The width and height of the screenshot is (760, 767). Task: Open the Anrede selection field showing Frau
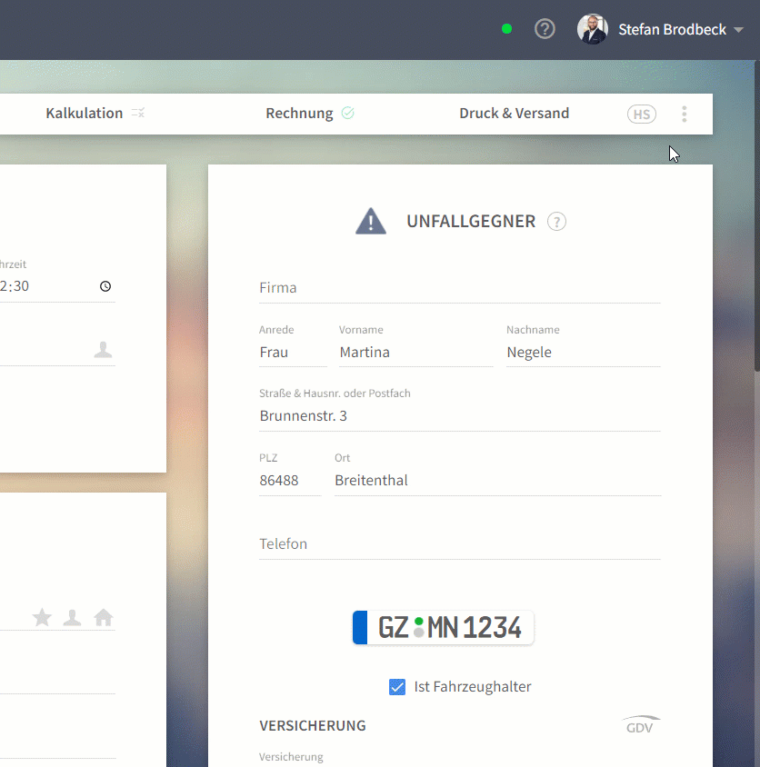(x=293, y=353)
